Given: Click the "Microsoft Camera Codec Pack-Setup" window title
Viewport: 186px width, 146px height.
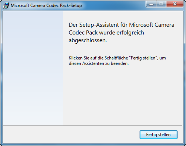Looking at the screenshot, I should click(46, 5).
